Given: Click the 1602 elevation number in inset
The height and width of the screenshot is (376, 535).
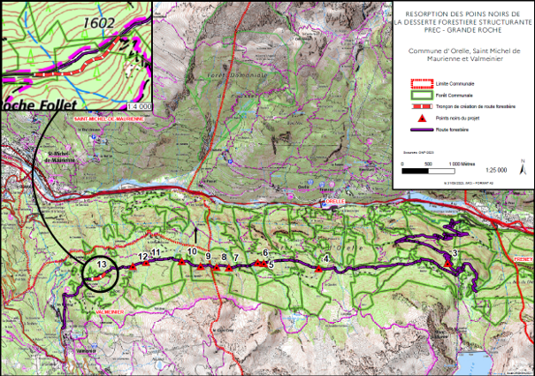Looking at the screenshot, I should pos(99,23).
